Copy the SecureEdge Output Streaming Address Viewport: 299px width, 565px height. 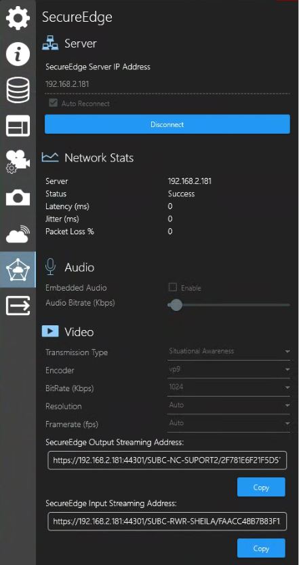point(261,487)
